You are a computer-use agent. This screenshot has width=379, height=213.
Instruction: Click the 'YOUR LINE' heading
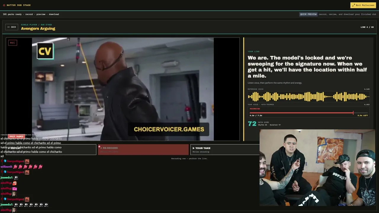253,51
